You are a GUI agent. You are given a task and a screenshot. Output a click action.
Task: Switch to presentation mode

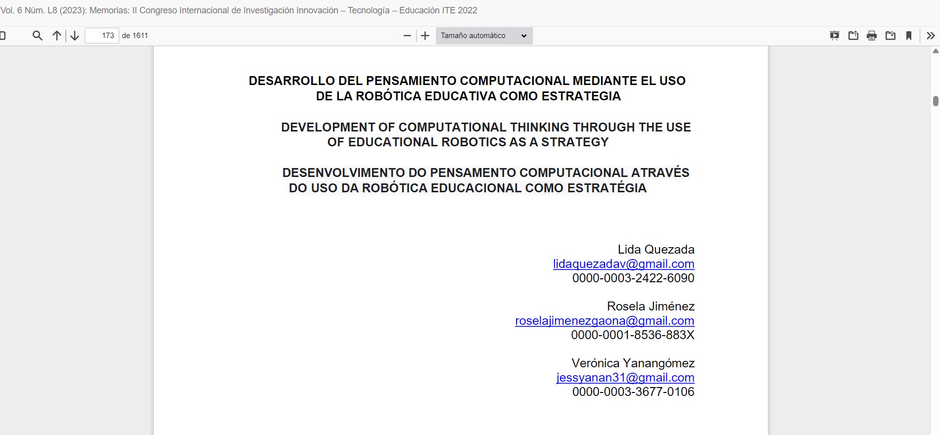pos(835,36)
